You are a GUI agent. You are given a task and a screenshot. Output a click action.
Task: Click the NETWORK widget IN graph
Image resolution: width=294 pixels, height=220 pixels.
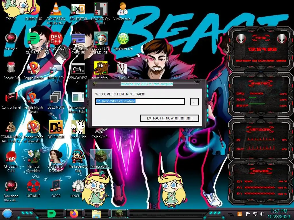click(x=261, y=139)
